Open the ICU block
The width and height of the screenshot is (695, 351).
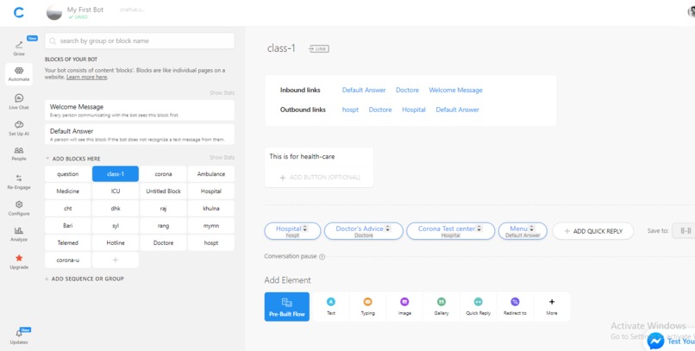tap(116, 191)
